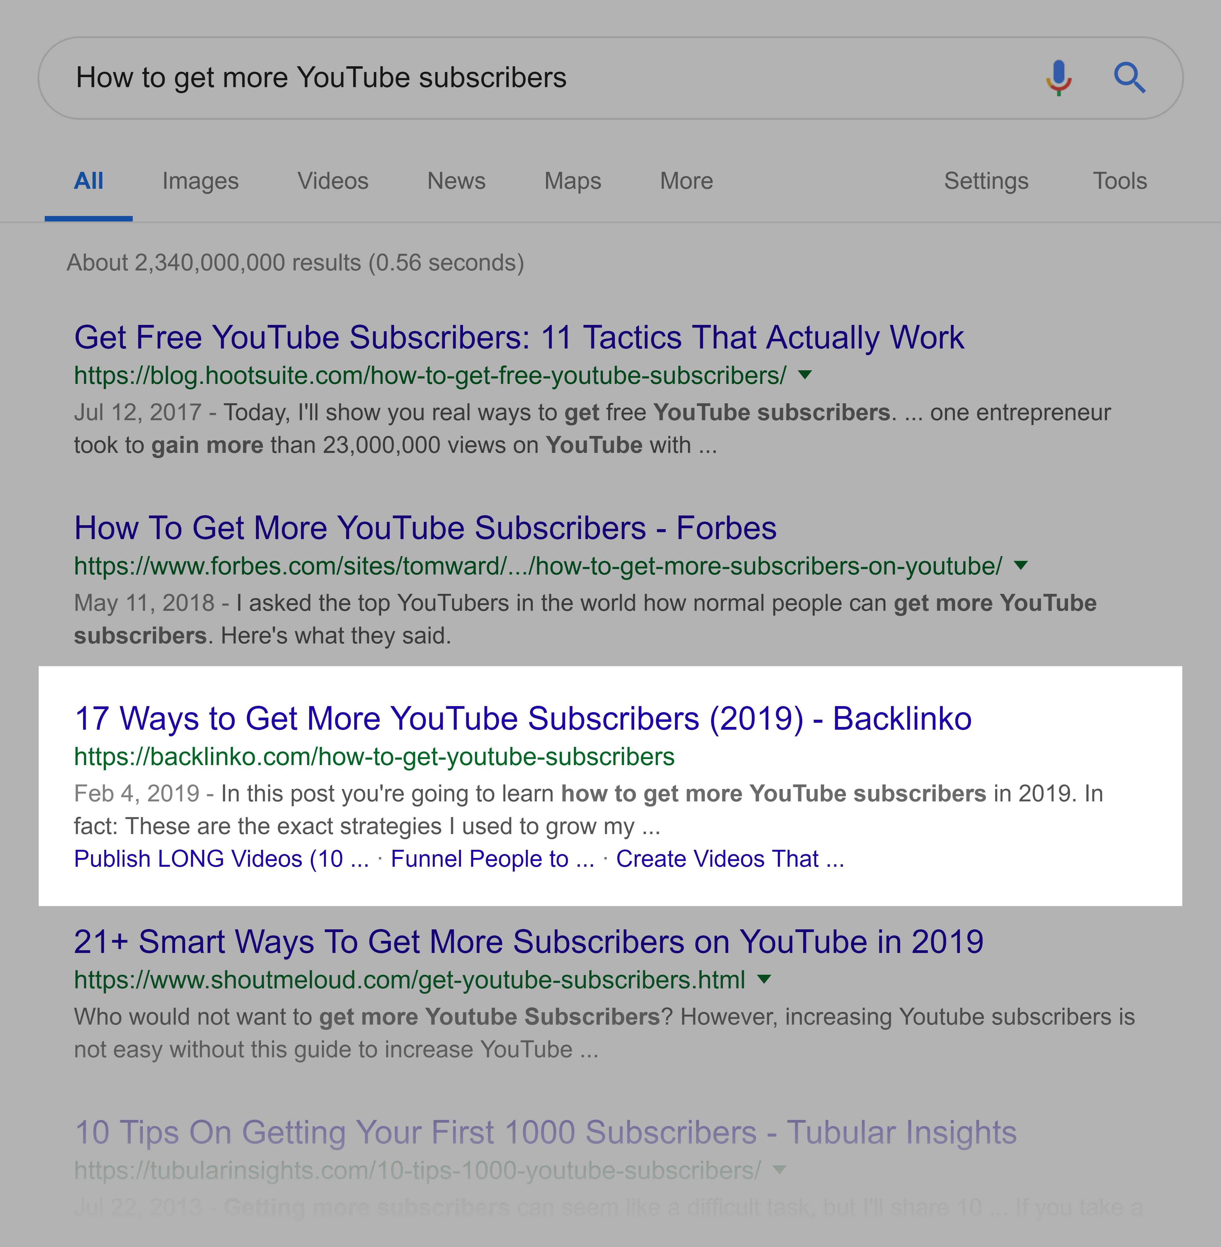Open search Settings
Image resolution: width=1221 pixels, height=1247 pixels.
986,182
